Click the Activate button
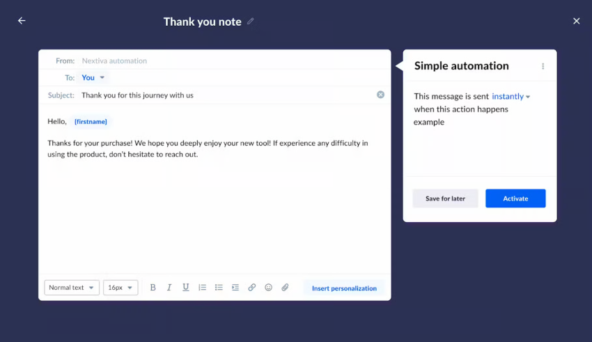This screenshot has width=592, height=342. coord(515,199)
